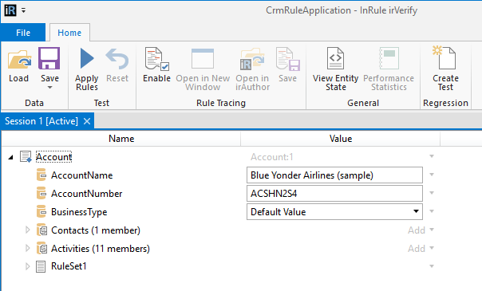Image resolution: width=482 pixels, height=291 pixels.
Task: Select the RuleSet1 row label
Action: pyautogui.click(x=69, y=266)
